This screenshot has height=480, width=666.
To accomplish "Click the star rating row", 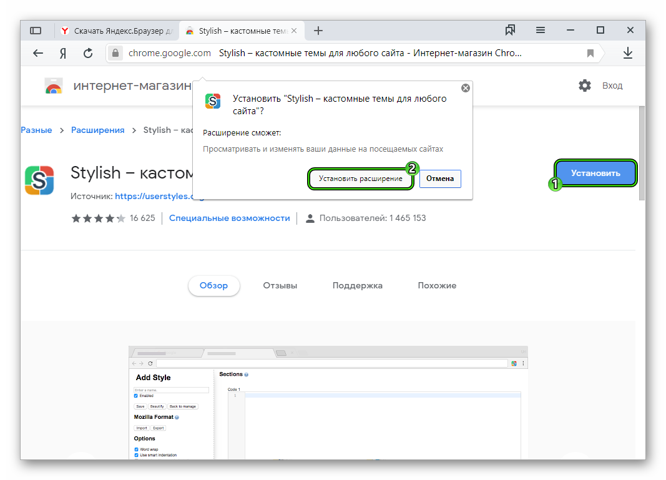I will 99,218.
